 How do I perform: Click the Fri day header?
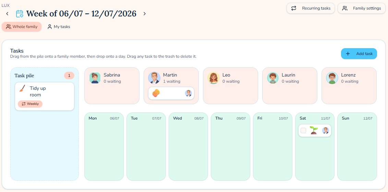259,118
